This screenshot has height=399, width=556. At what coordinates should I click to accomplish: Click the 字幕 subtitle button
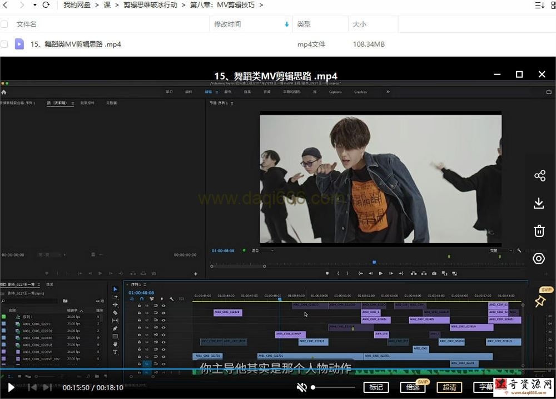(x=484, y=387)
